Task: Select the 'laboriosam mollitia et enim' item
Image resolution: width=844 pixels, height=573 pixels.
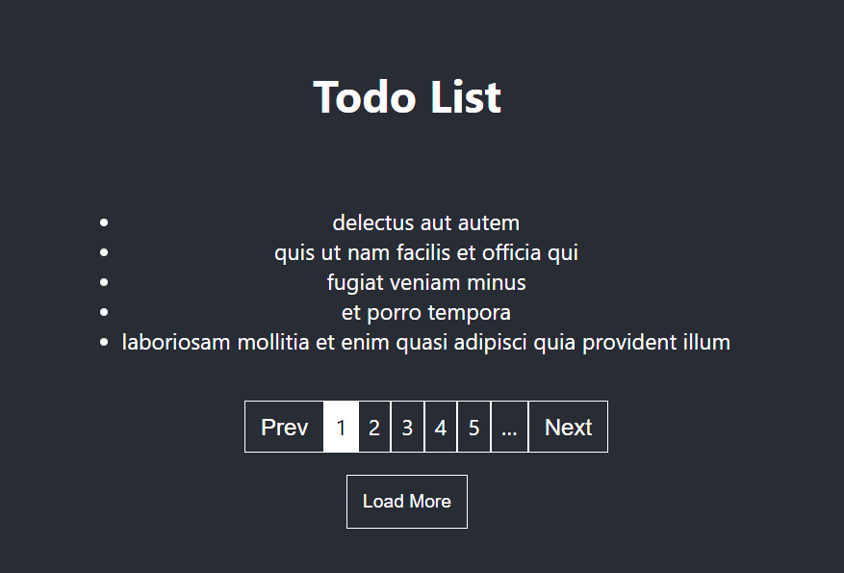Action: (425, 343)
